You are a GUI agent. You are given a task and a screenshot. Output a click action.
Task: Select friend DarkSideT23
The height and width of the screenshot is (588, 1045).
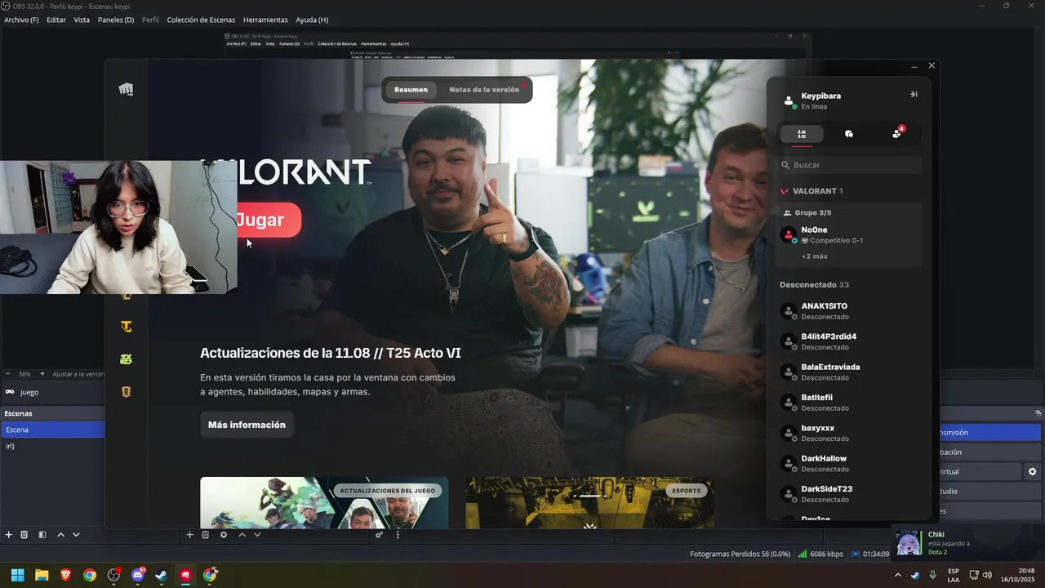tap(849, 494)
